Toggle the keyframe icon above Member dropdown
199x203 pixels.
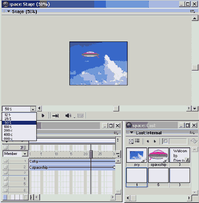pos(23,147)
